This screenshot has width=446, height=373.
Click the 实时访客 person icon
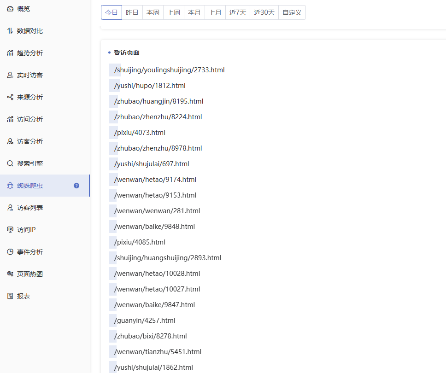(10, 75)
